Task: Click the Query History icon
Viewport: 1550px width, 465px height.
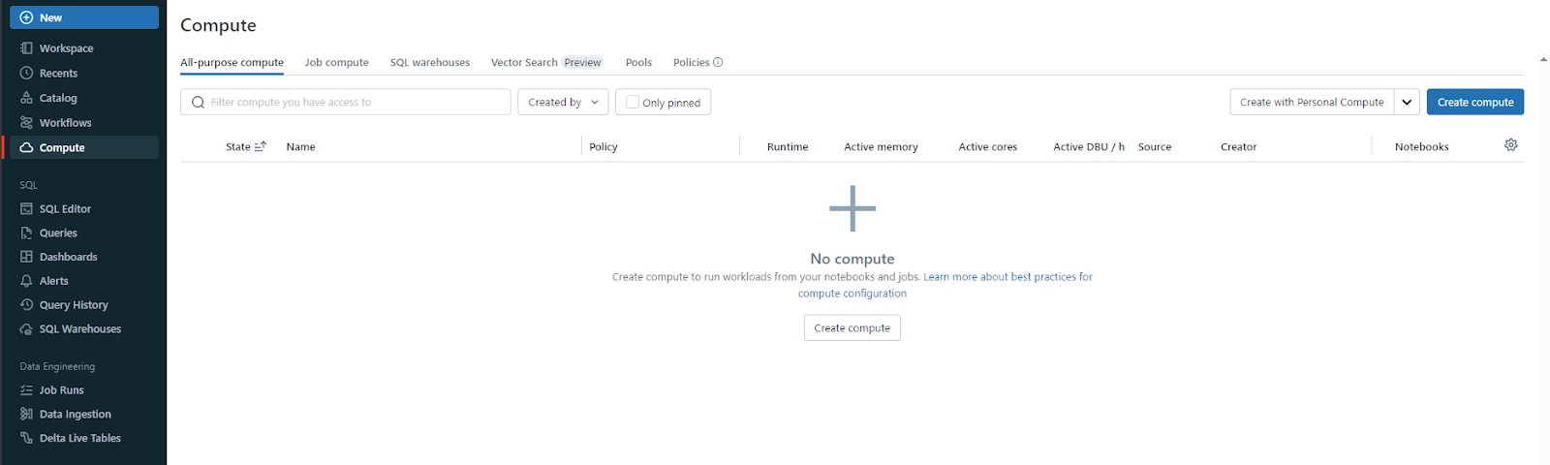Action: (26, 304)
